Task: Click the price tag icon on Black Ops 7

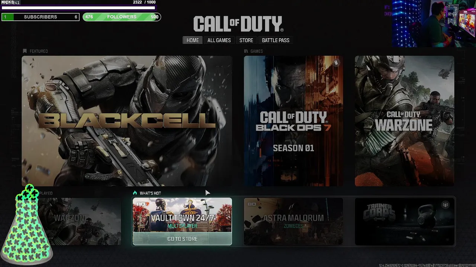Action: [336, 63]
